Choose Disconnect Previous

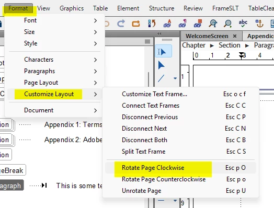click(x=181, y=117)
